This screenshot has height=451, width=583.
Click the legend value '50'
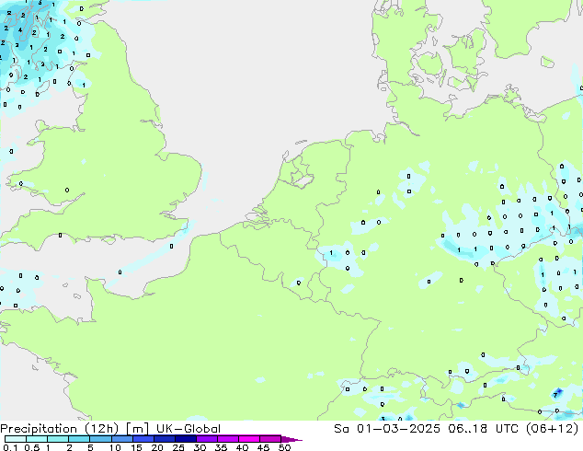(284, 447)
